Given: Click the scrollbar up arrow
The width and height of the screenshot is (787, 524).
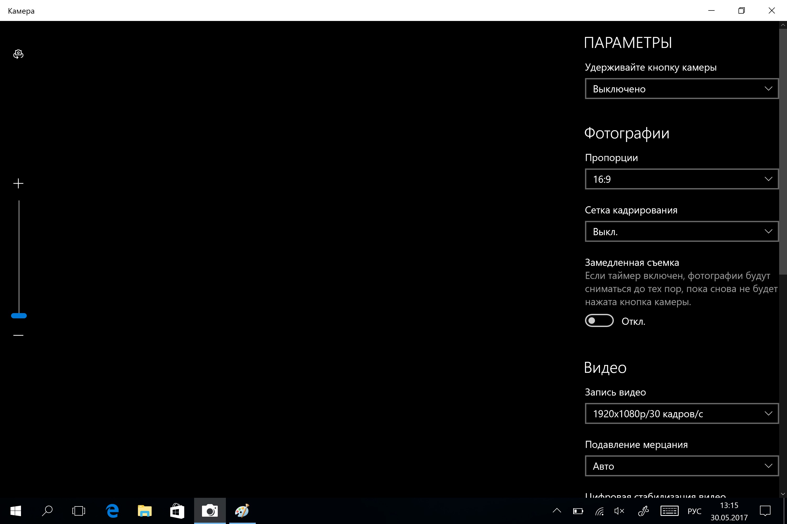Looking at the screenshot, I should (x=783, y=25).
